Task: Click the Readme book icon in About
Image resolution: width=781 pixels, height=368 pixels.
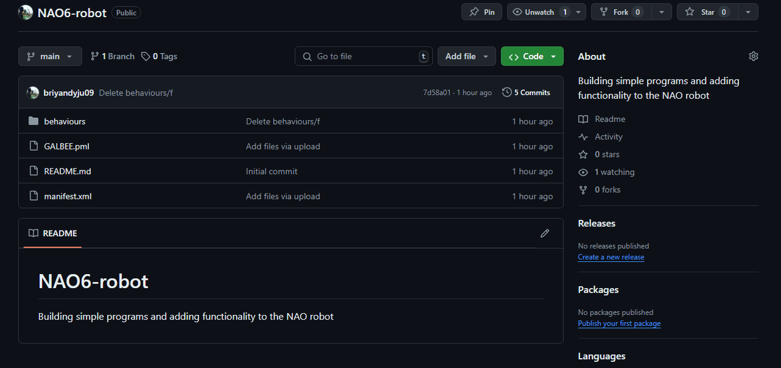Action: click(x=583, y=119)
